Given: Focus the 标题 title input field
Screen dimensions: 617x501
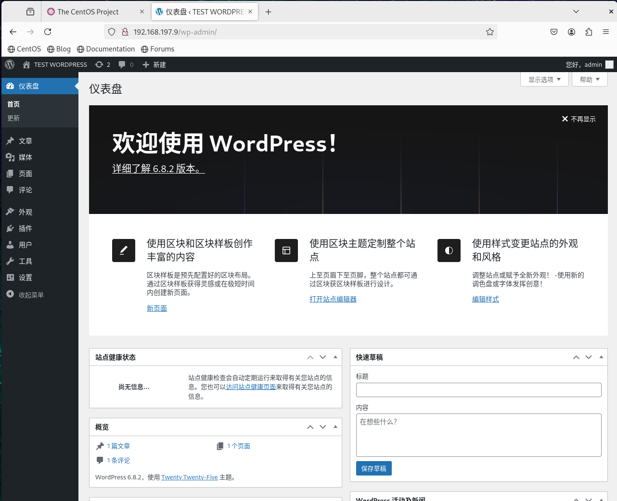Looking at the screenshot, I should pyautogui.click(x=479, y=390).
